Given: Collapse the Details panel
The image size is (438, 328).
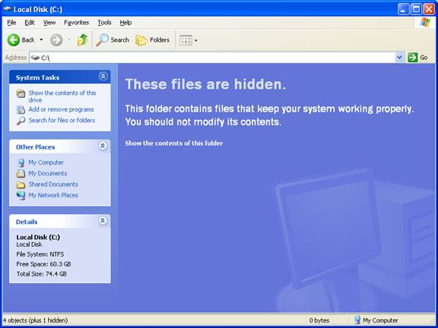Looking at the screenshot, I should (103, 221).
